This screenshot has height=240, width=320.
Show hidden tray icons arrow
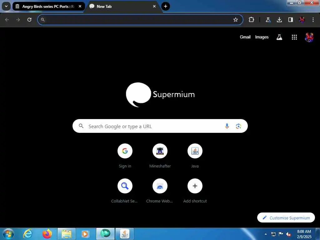pyautogui.click(x=266, y=234)
